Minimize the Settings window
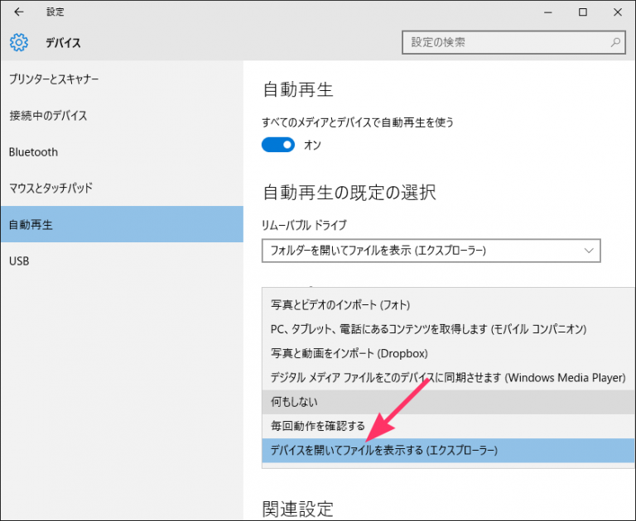The width and height of the screenshot is (636, 521). [545, 12]
